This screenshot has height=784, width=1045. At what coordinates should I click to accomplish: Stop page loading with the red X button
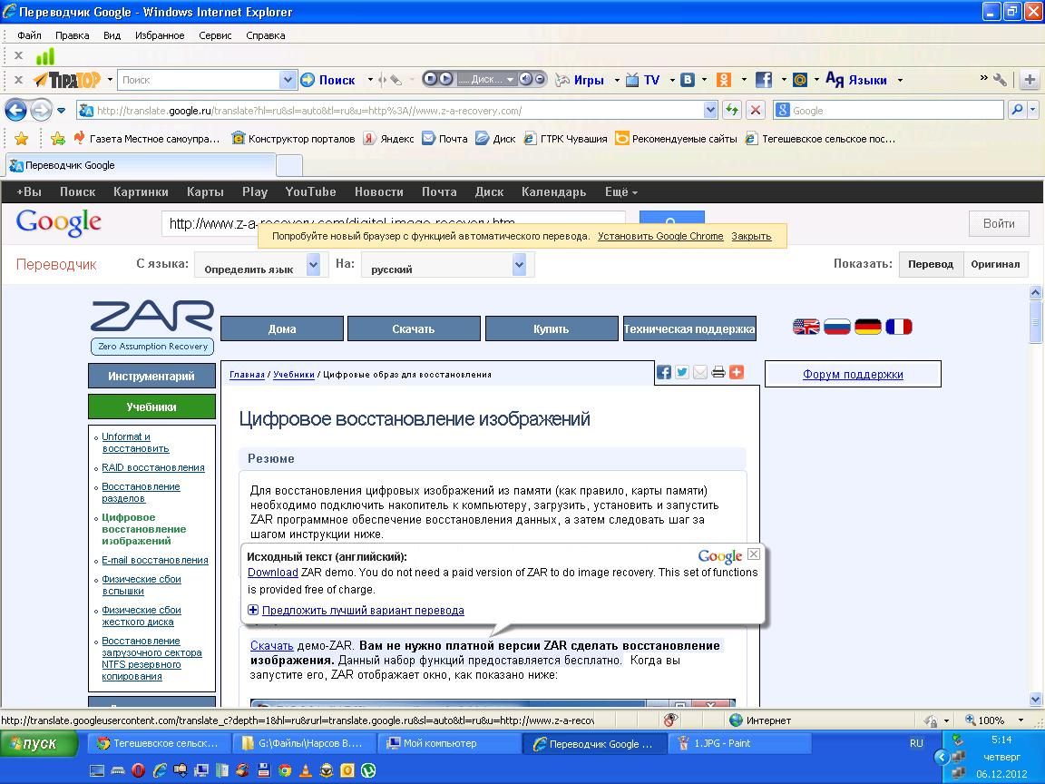(755, 110)
